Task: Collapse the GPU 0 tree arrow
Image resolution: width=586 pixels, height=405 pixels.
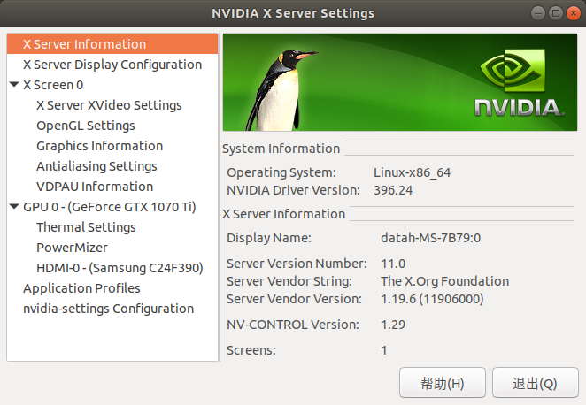Action: [14, 206]
